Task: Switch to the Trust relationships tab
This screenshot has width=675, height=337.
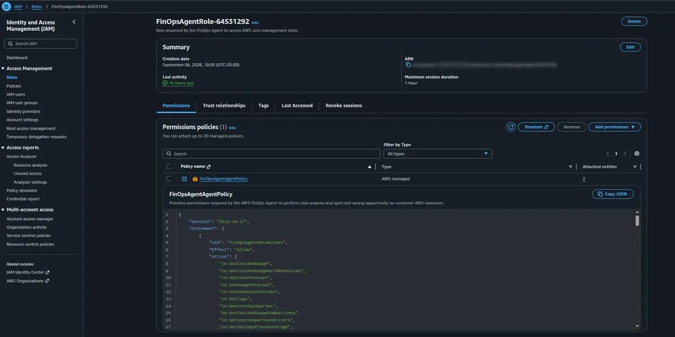Action: [224, 106]
